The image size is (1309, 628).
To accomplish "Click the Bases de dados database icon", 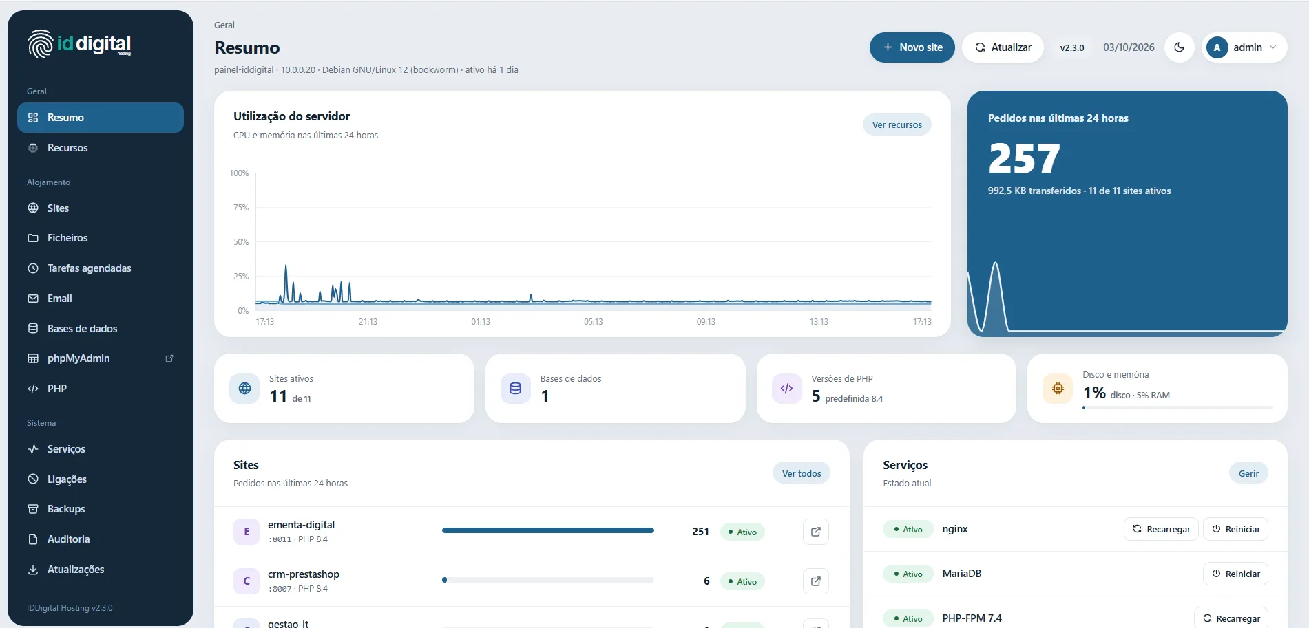I will 33,329.
